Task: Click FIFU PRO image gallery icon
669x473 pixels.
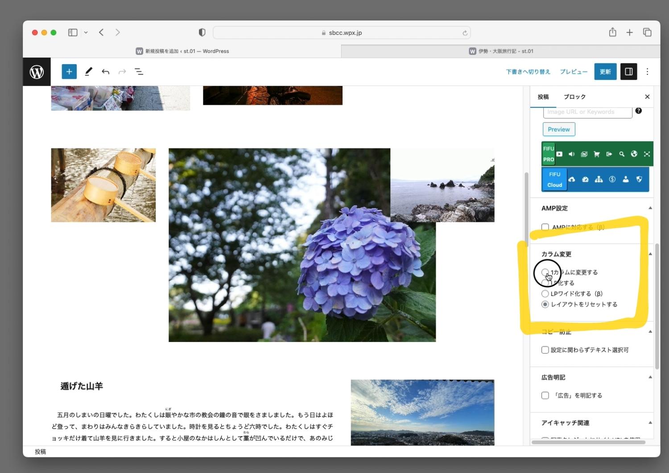Action: click(x=584, y=154)
